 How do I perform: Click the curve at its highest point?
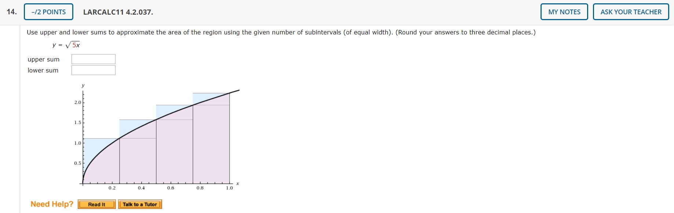pos(238,89)
